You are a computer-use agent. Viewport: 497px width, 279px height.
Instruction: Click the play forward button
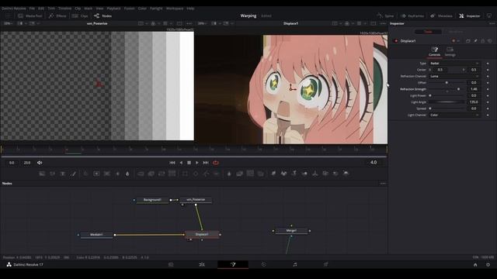[x=196, y=163]
